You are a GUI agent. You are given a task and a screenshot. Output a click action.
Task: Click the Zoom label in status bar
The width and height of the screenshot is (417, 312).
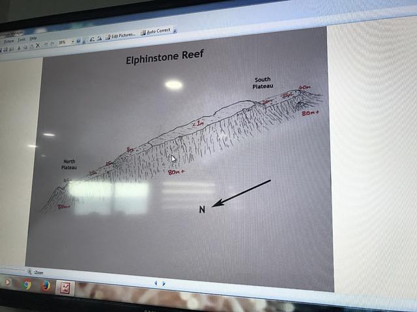(39, 272)
